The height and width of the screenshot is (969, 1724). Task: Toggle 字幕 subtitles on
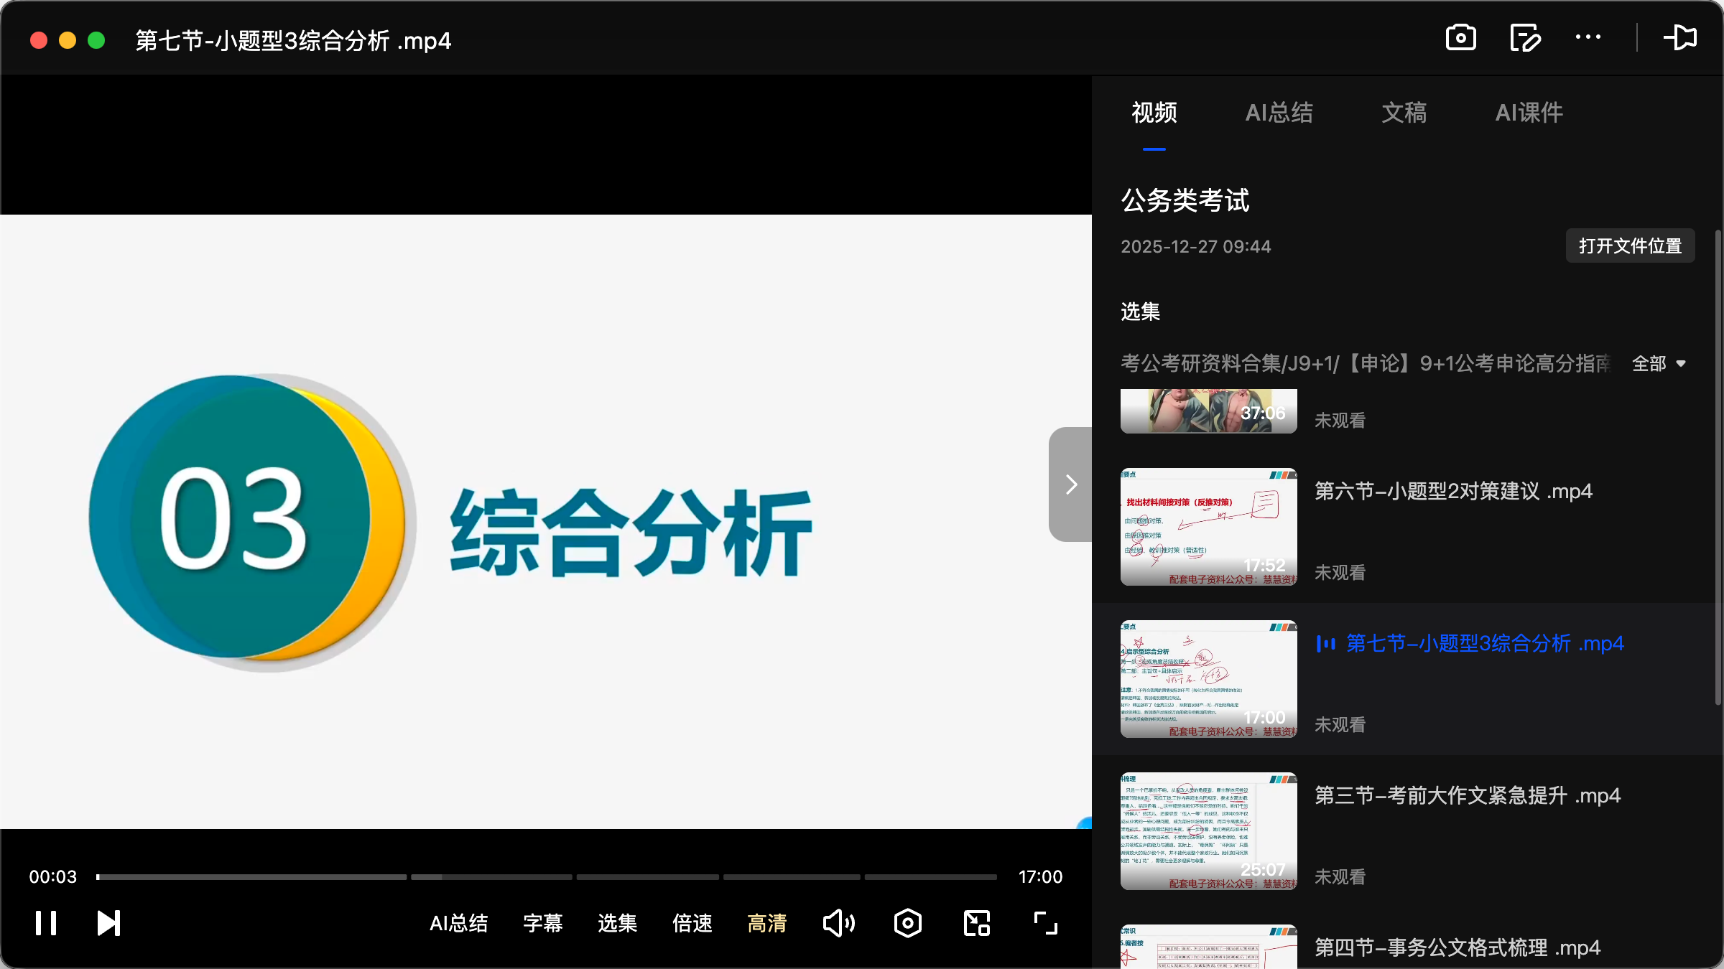click(x=543, y=923)
